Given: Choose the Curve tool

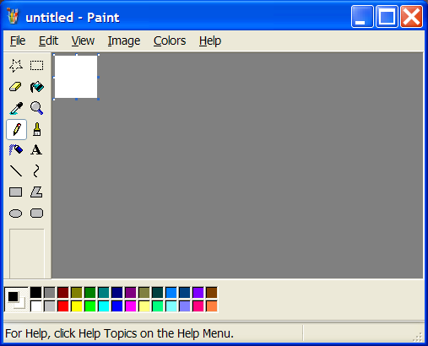Looking at the screenshot, I should click(x=37, y=171).
